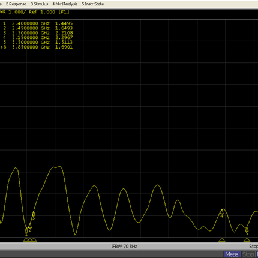Image resolution: width=258 pixels, height=258 pixels.
Task: Click the IFBW 70 kHz status field
Action: [124, 247]
